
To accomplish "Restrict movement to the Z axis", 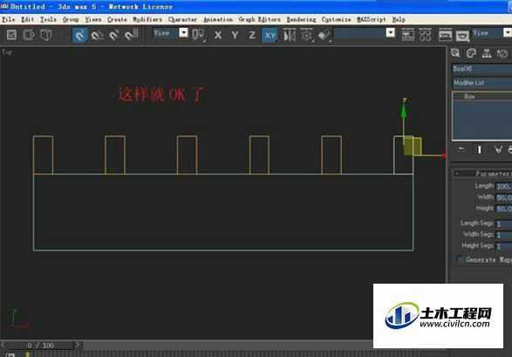I will pos(252,35).
